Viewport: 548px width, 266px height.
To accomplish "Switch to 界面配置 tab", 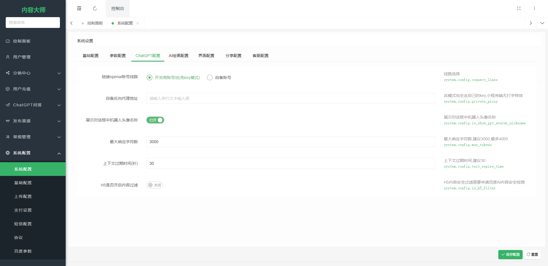I will point(206,56).
